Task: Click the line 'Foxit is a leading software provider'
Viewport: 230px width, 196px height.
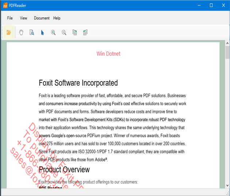Action: 112,96
